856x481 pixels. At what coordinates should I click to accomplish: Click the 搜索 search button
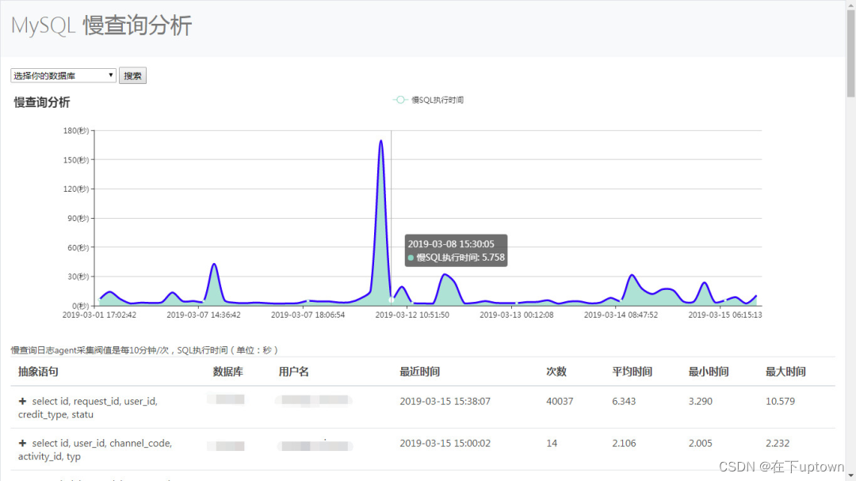coord(132,75)
